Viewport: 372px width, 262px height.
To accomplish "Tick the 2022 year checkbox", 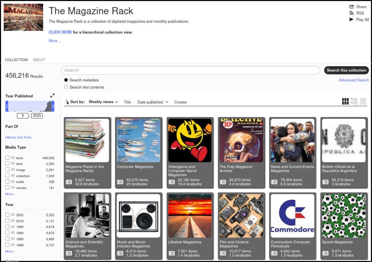I will point(8,214).
